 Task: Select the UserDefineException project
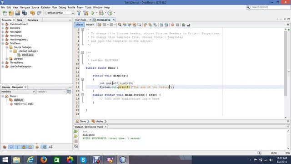coord(20,67)
